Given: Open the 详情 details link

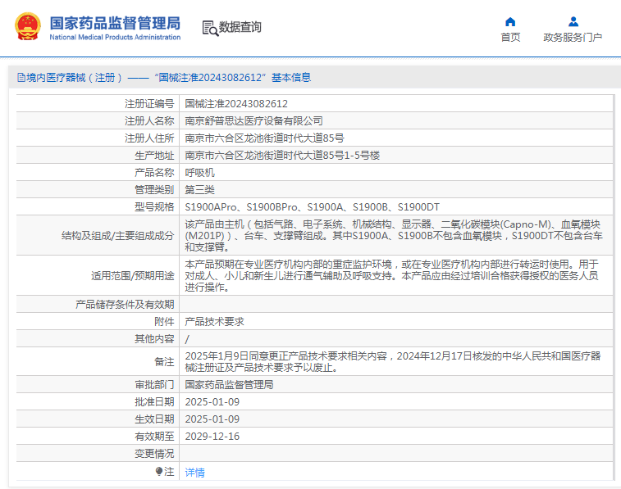Looking at the screenshot, I should click(x=194, y=472).
